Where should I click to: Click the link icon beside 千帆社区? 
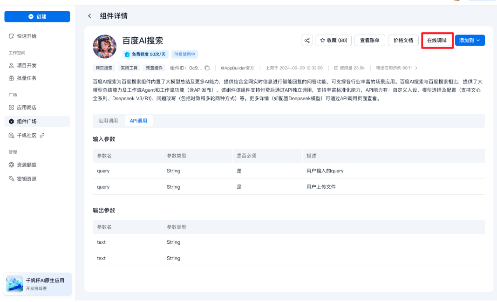click(42, 136)
